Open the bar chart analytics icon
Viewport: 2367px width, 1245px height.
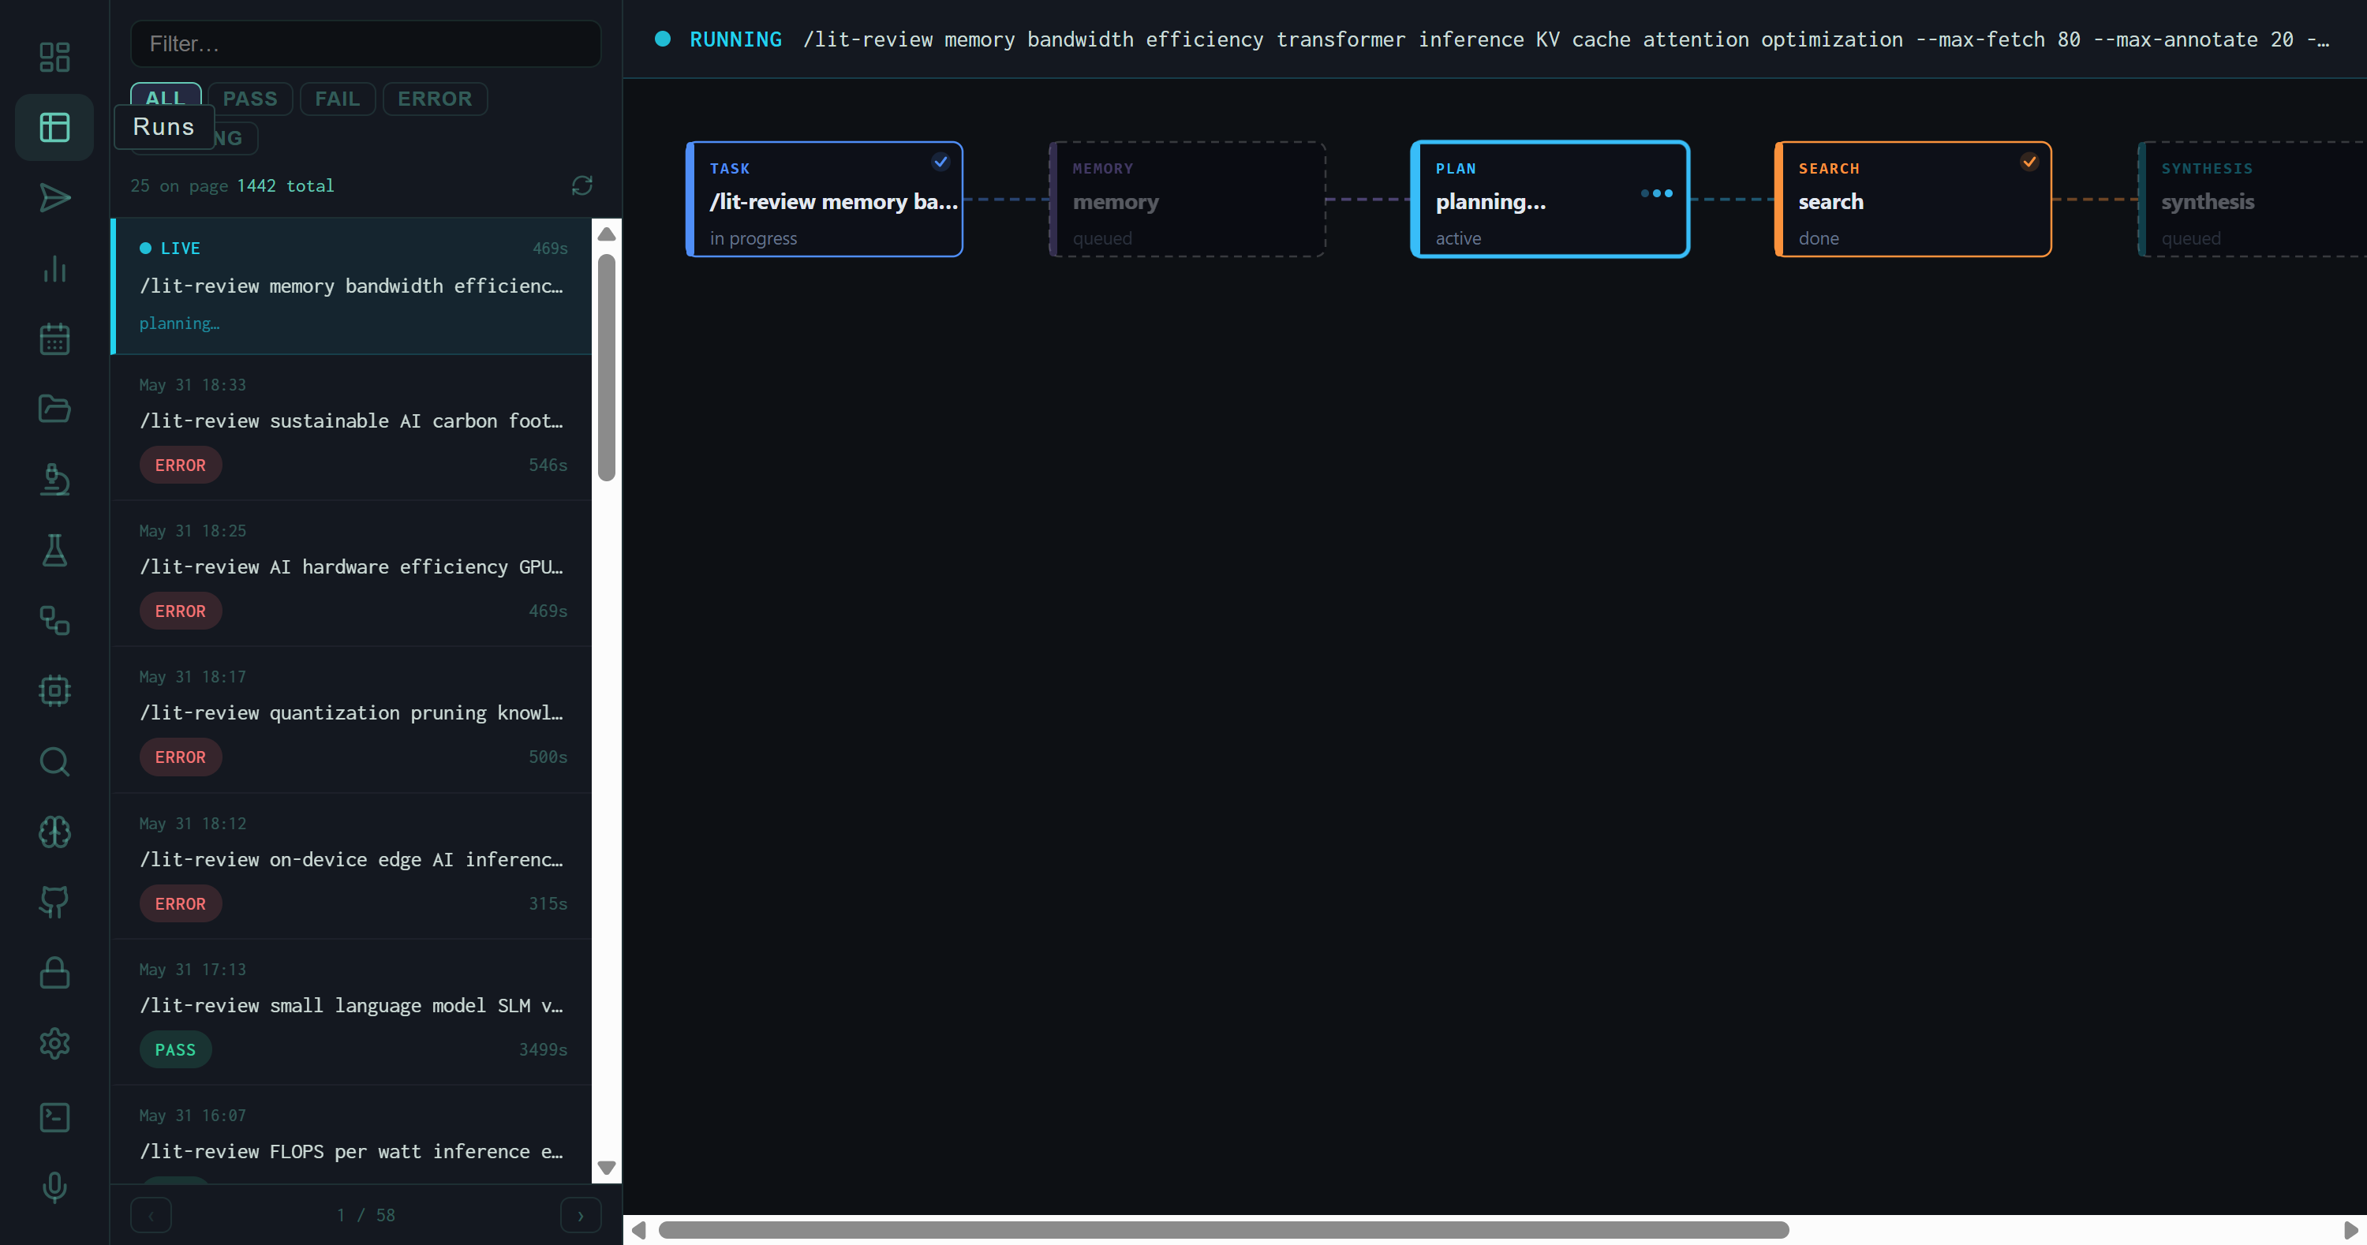click(x=54, y=268)
